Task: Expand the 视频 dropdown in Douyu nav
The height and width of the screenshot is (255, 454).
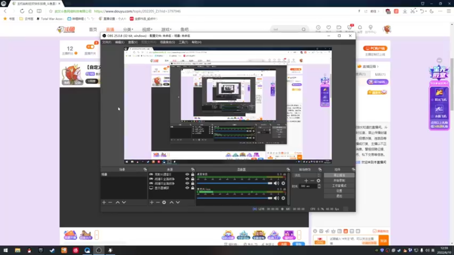Action: pyautogui.click(x=147, y=29)
